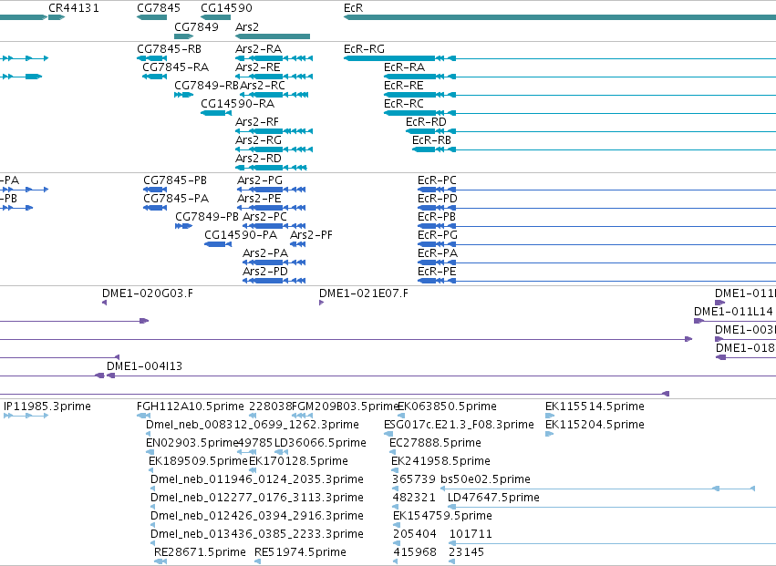
Task: Open the Ars2-PA protein
Action: (x=265, y=253)
